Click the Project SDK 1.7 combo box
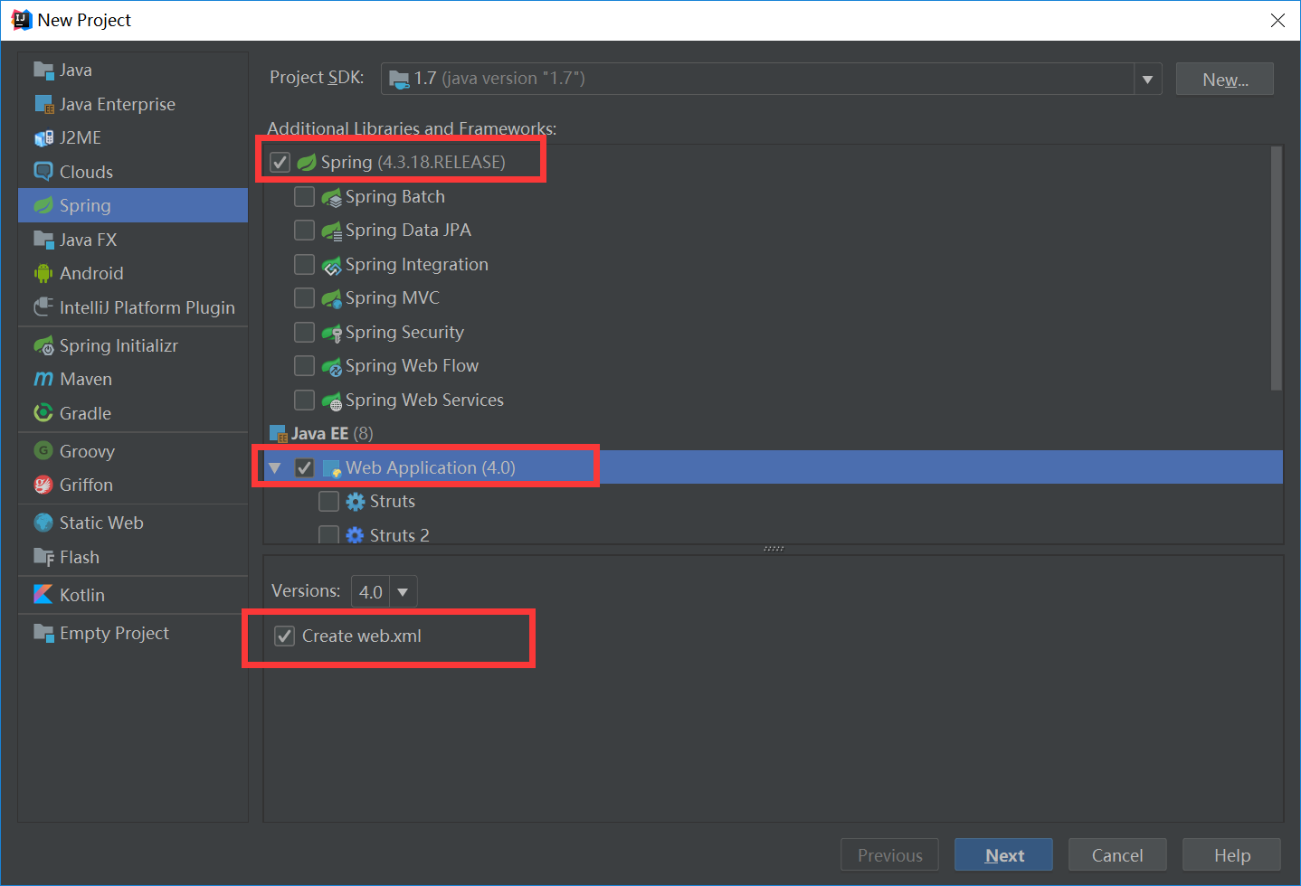1301x886 pixels. (771, 80)
